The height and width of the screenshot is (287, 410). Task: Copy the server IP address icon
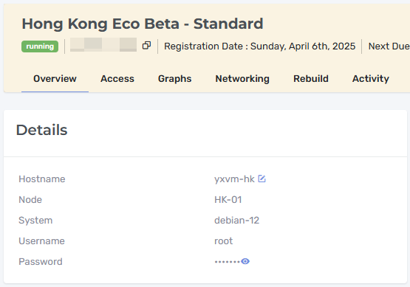146,46
